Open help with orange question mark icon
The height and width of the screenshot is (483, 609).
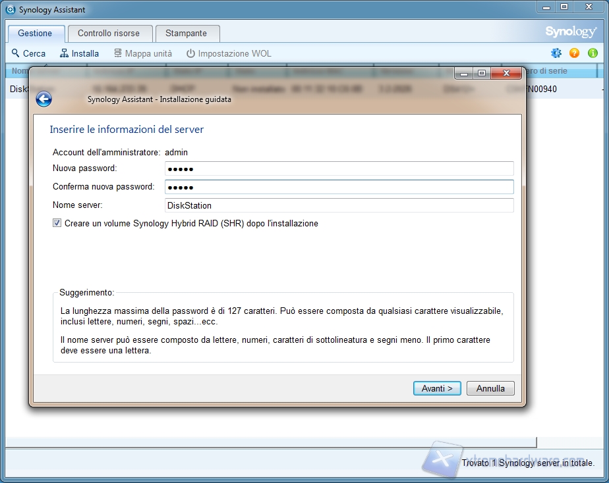tap(575, 53)
